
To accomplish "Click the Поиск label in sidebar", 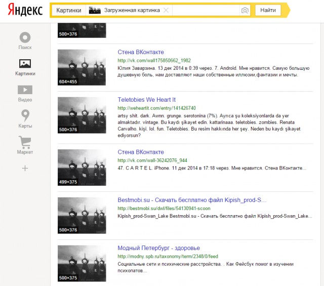I will pyautogui.click(x=25, y=47).
